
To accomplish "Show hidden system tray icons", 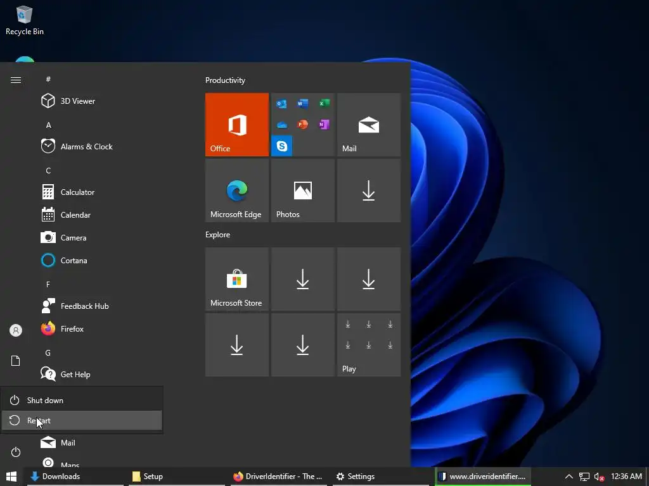I will (x=569, y=477).
